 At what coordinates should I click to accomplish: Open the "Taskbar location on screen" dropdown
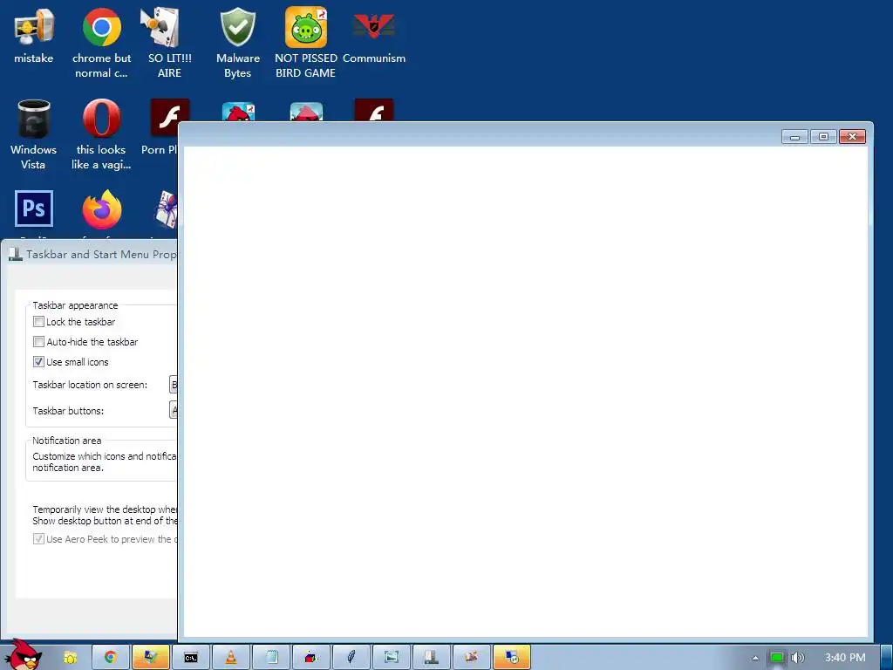pos(174,385)
